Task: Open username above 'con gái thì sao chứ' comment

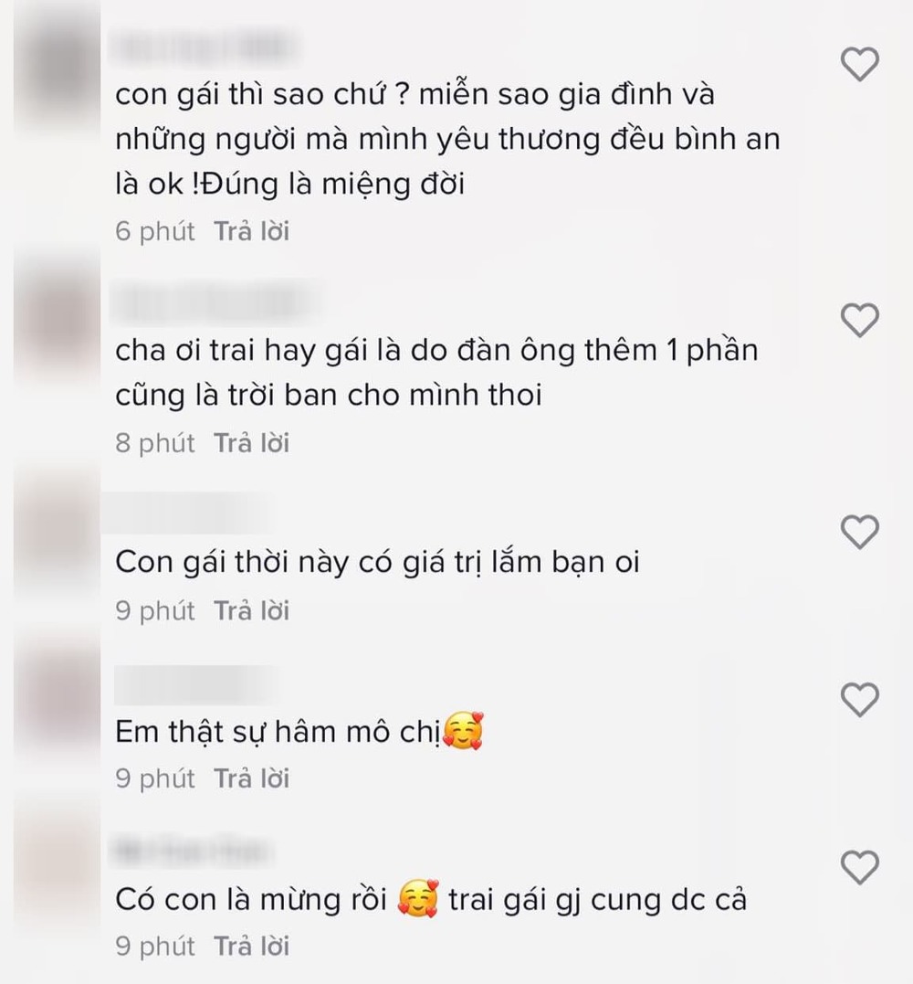Action: pyautogui.click(x=204, y=48)
